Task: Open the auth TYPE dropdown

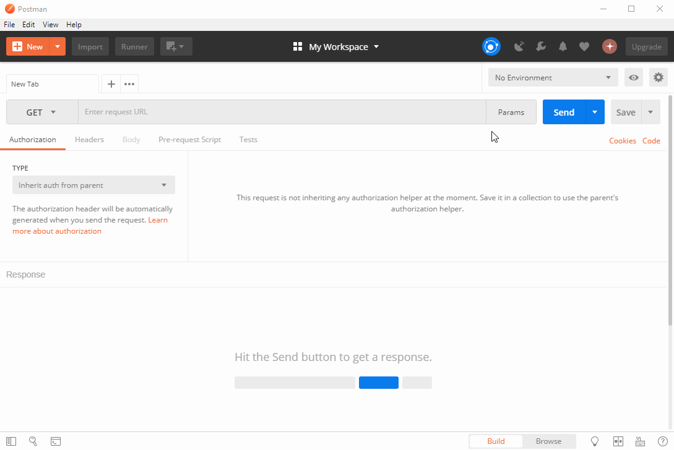Action: (93, 185)
